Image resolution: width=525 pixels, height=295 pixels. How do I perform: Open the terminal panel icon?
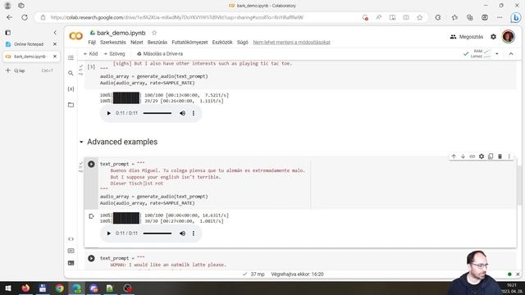click(x=71, y=263)
